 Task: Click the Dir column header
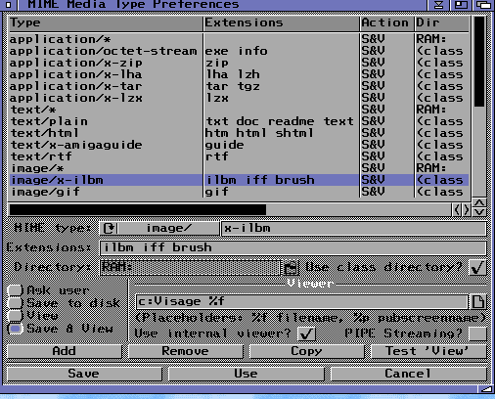(x=442, y=22)
